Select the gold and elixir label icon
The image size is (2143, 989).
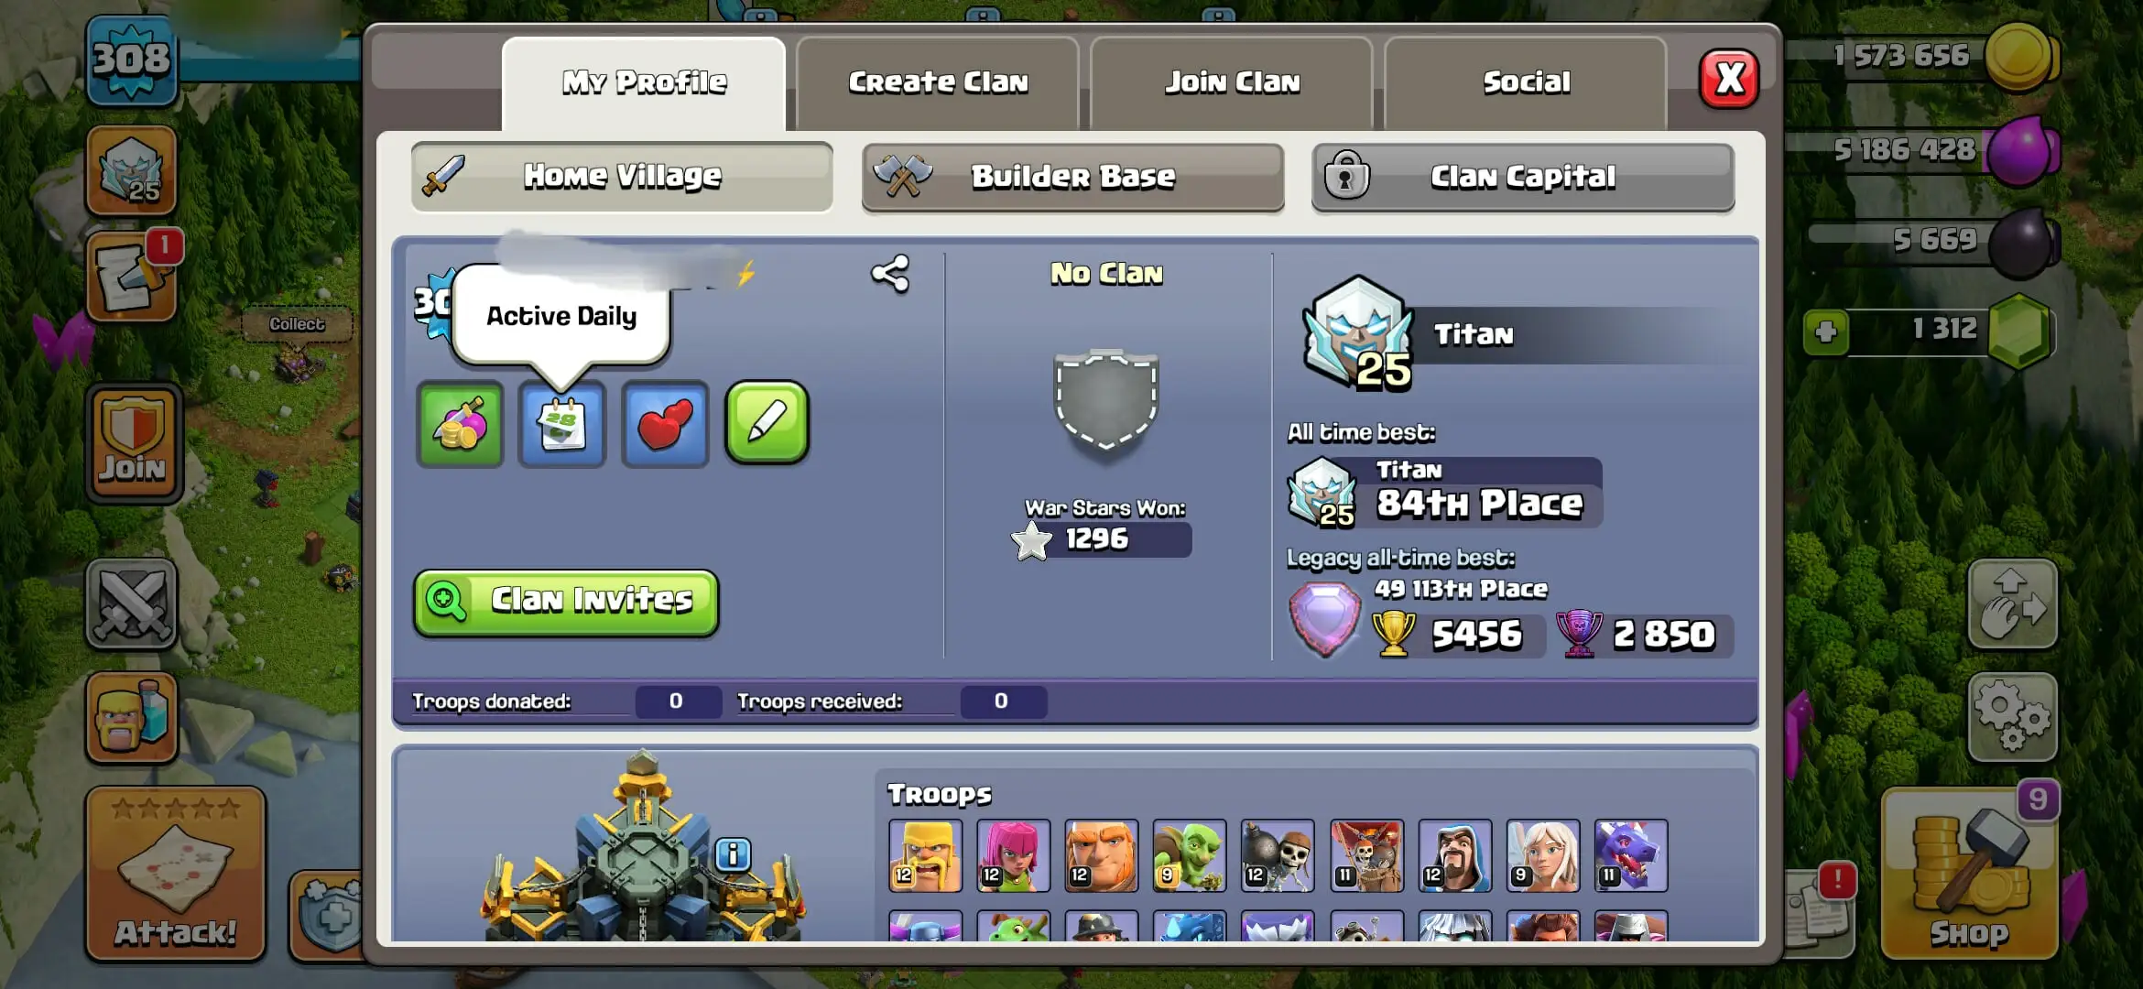click(460, 424)
